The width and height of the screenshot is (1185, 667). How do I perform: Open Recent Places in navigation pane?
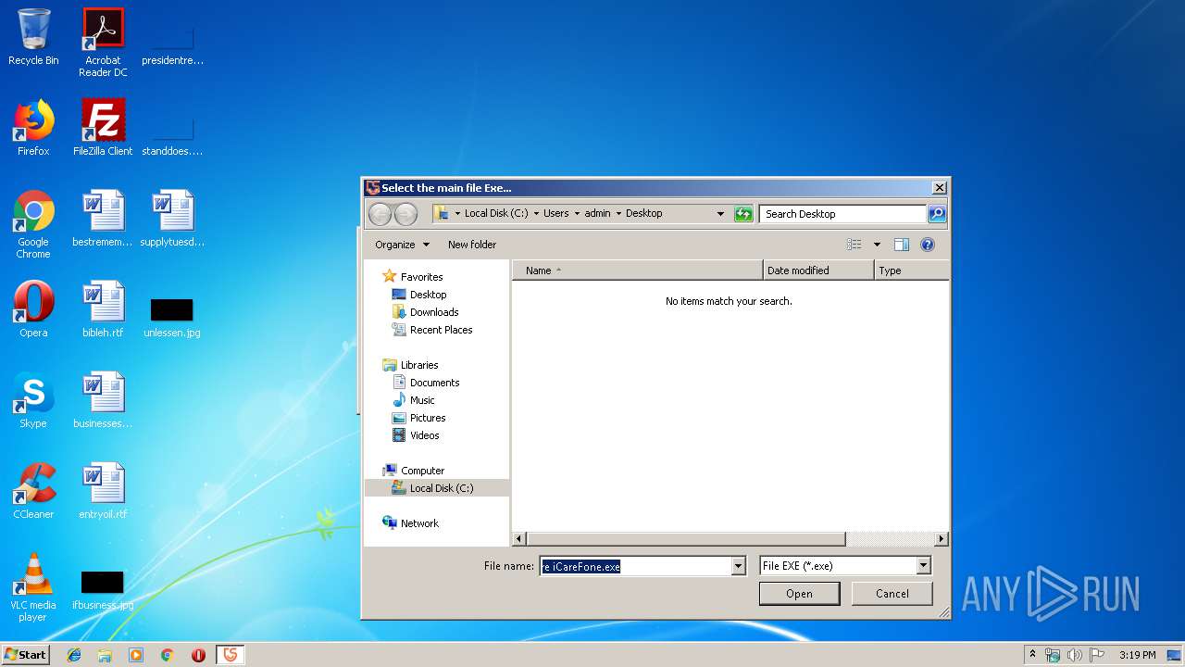pos(441,330)
